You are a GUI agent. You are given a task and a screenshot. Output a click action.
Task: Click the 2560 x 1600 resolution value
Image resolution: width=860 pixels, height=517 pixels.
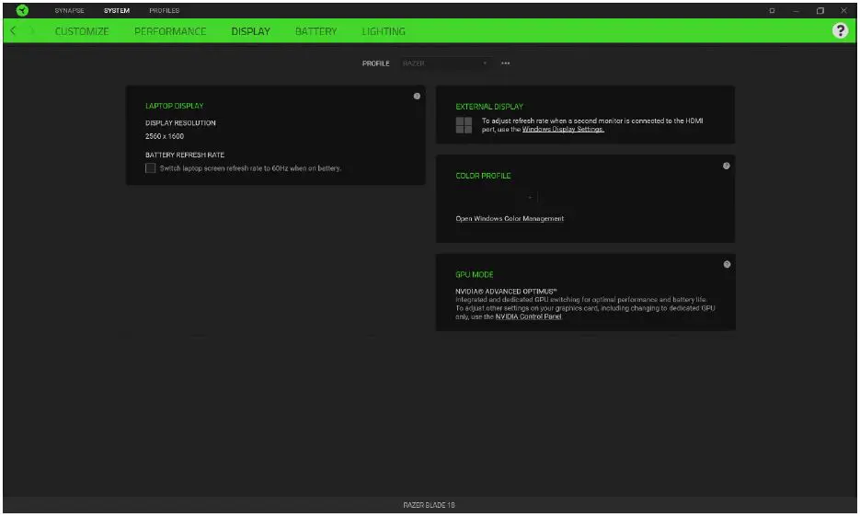[x=165, y=136]
